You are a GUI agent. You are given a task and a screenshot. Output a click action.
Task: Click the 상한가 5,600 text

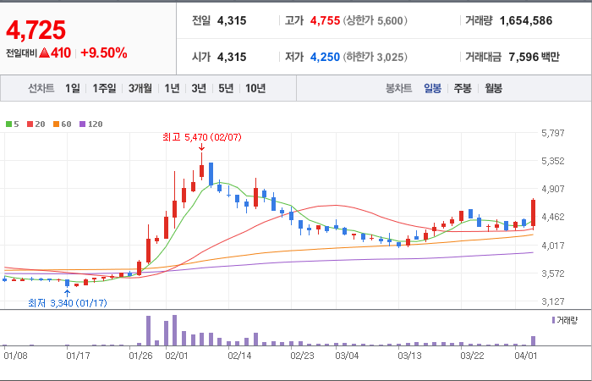tap(375, 20)
